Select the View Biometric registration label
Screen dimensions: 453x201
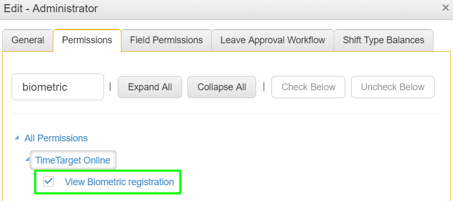pos(119,182)
